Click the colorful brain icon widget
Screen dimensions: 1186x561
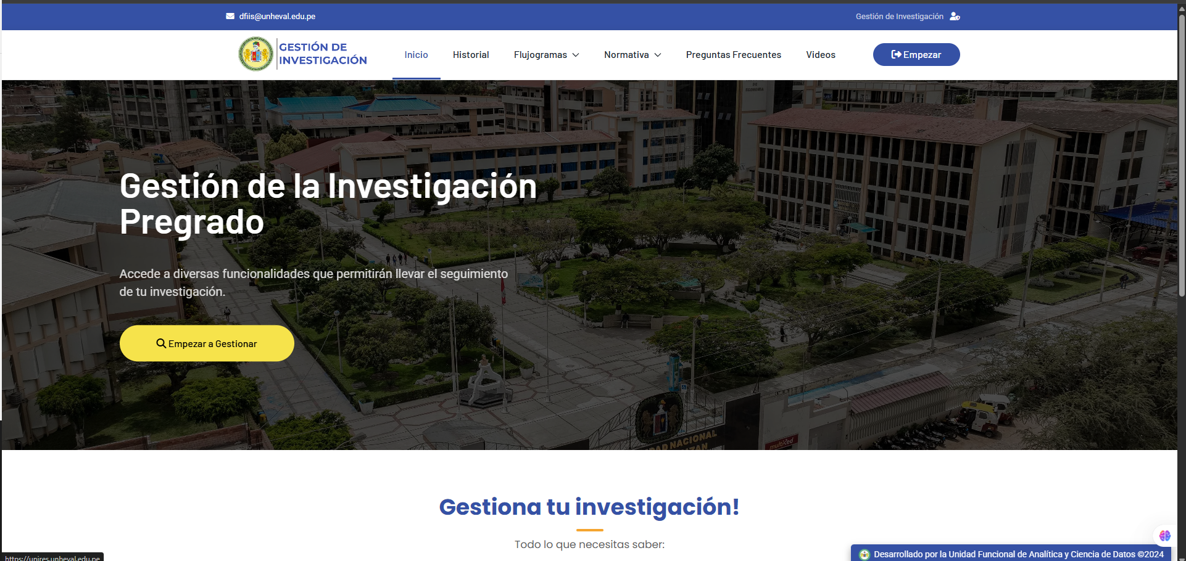point(1164,536)
